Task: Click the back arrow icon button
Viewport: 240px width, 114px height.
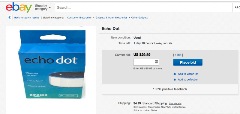Action: coord(10,18)
